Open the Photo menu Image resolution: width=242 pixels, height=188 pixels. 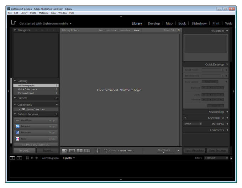pyautogui.click(x=33, y=13)
